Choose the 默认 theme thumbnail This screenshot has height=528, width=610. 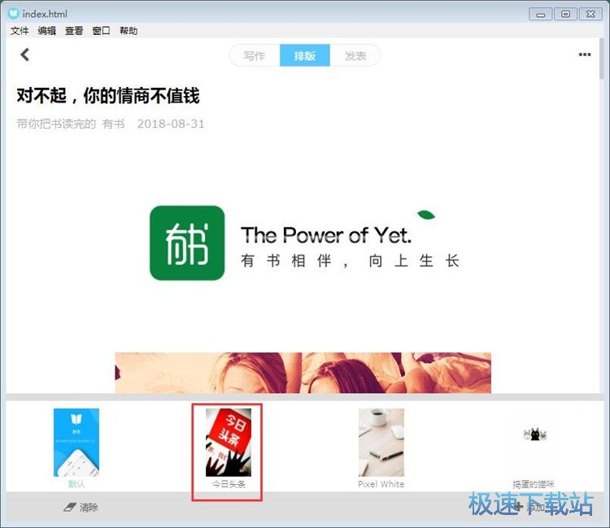click(76, 443)
